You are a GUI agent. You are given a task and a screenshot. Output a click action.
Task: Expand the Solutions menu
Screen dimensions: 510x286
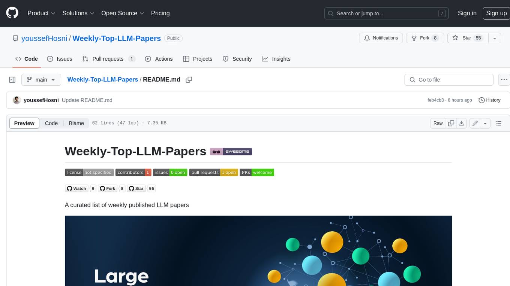[78, 13]
